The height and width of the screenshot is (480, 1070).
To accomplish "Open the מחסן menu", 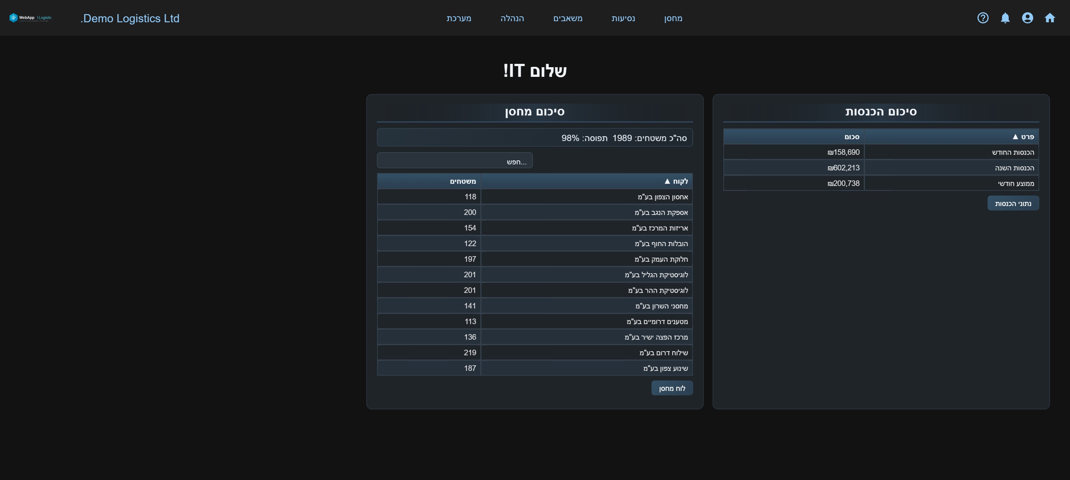I will (673, 18).
